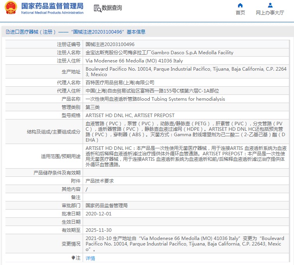Select registration number 国械注进20203100496 value

coord(110,44)
